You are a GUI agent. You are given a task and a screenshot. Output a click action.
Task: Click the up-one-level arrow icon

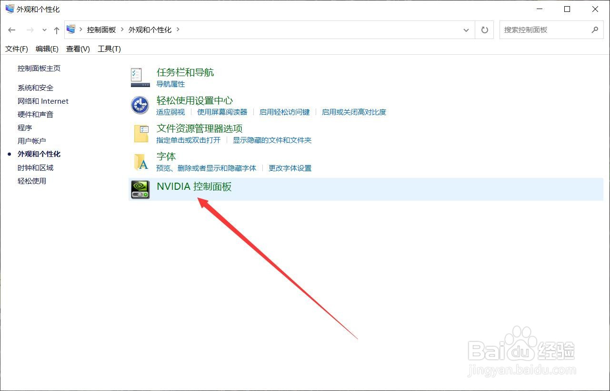[56, 29]
